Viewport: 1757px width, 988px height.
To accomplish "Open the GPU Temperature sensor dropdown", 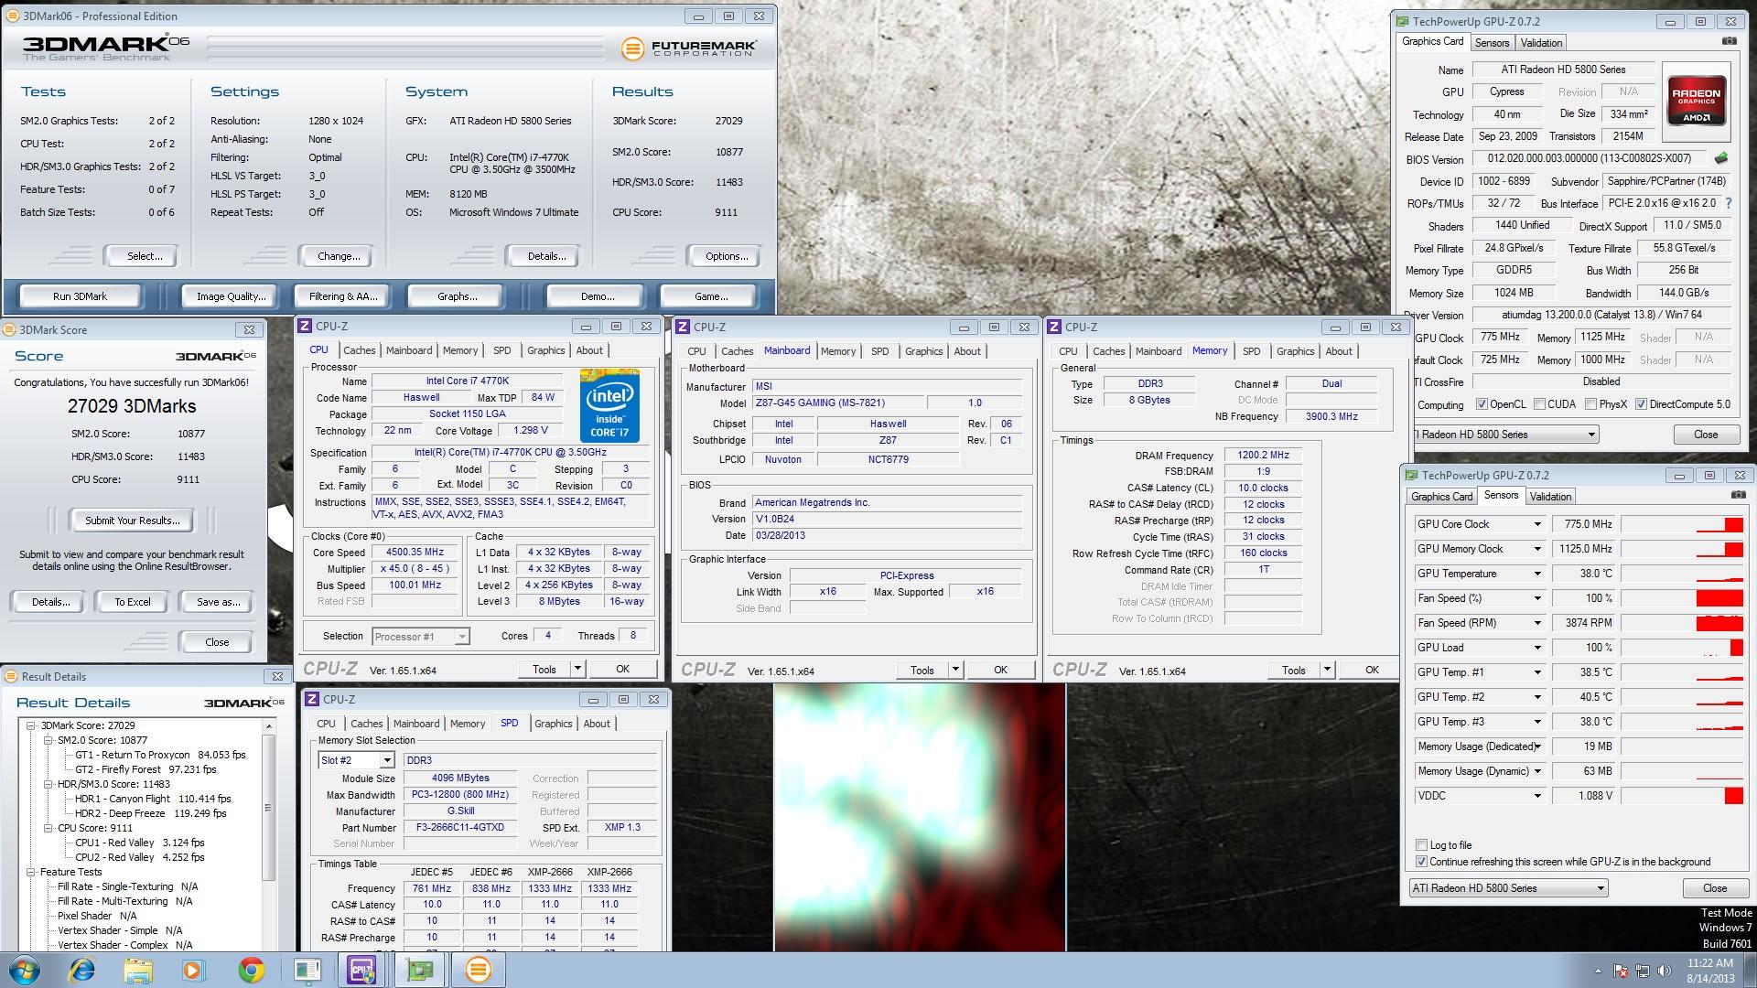I will pos(1537,574).
